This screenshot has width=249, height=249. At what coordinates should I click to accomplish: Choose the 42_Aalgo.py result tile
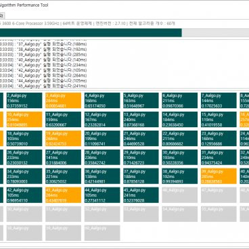point(24,195)
